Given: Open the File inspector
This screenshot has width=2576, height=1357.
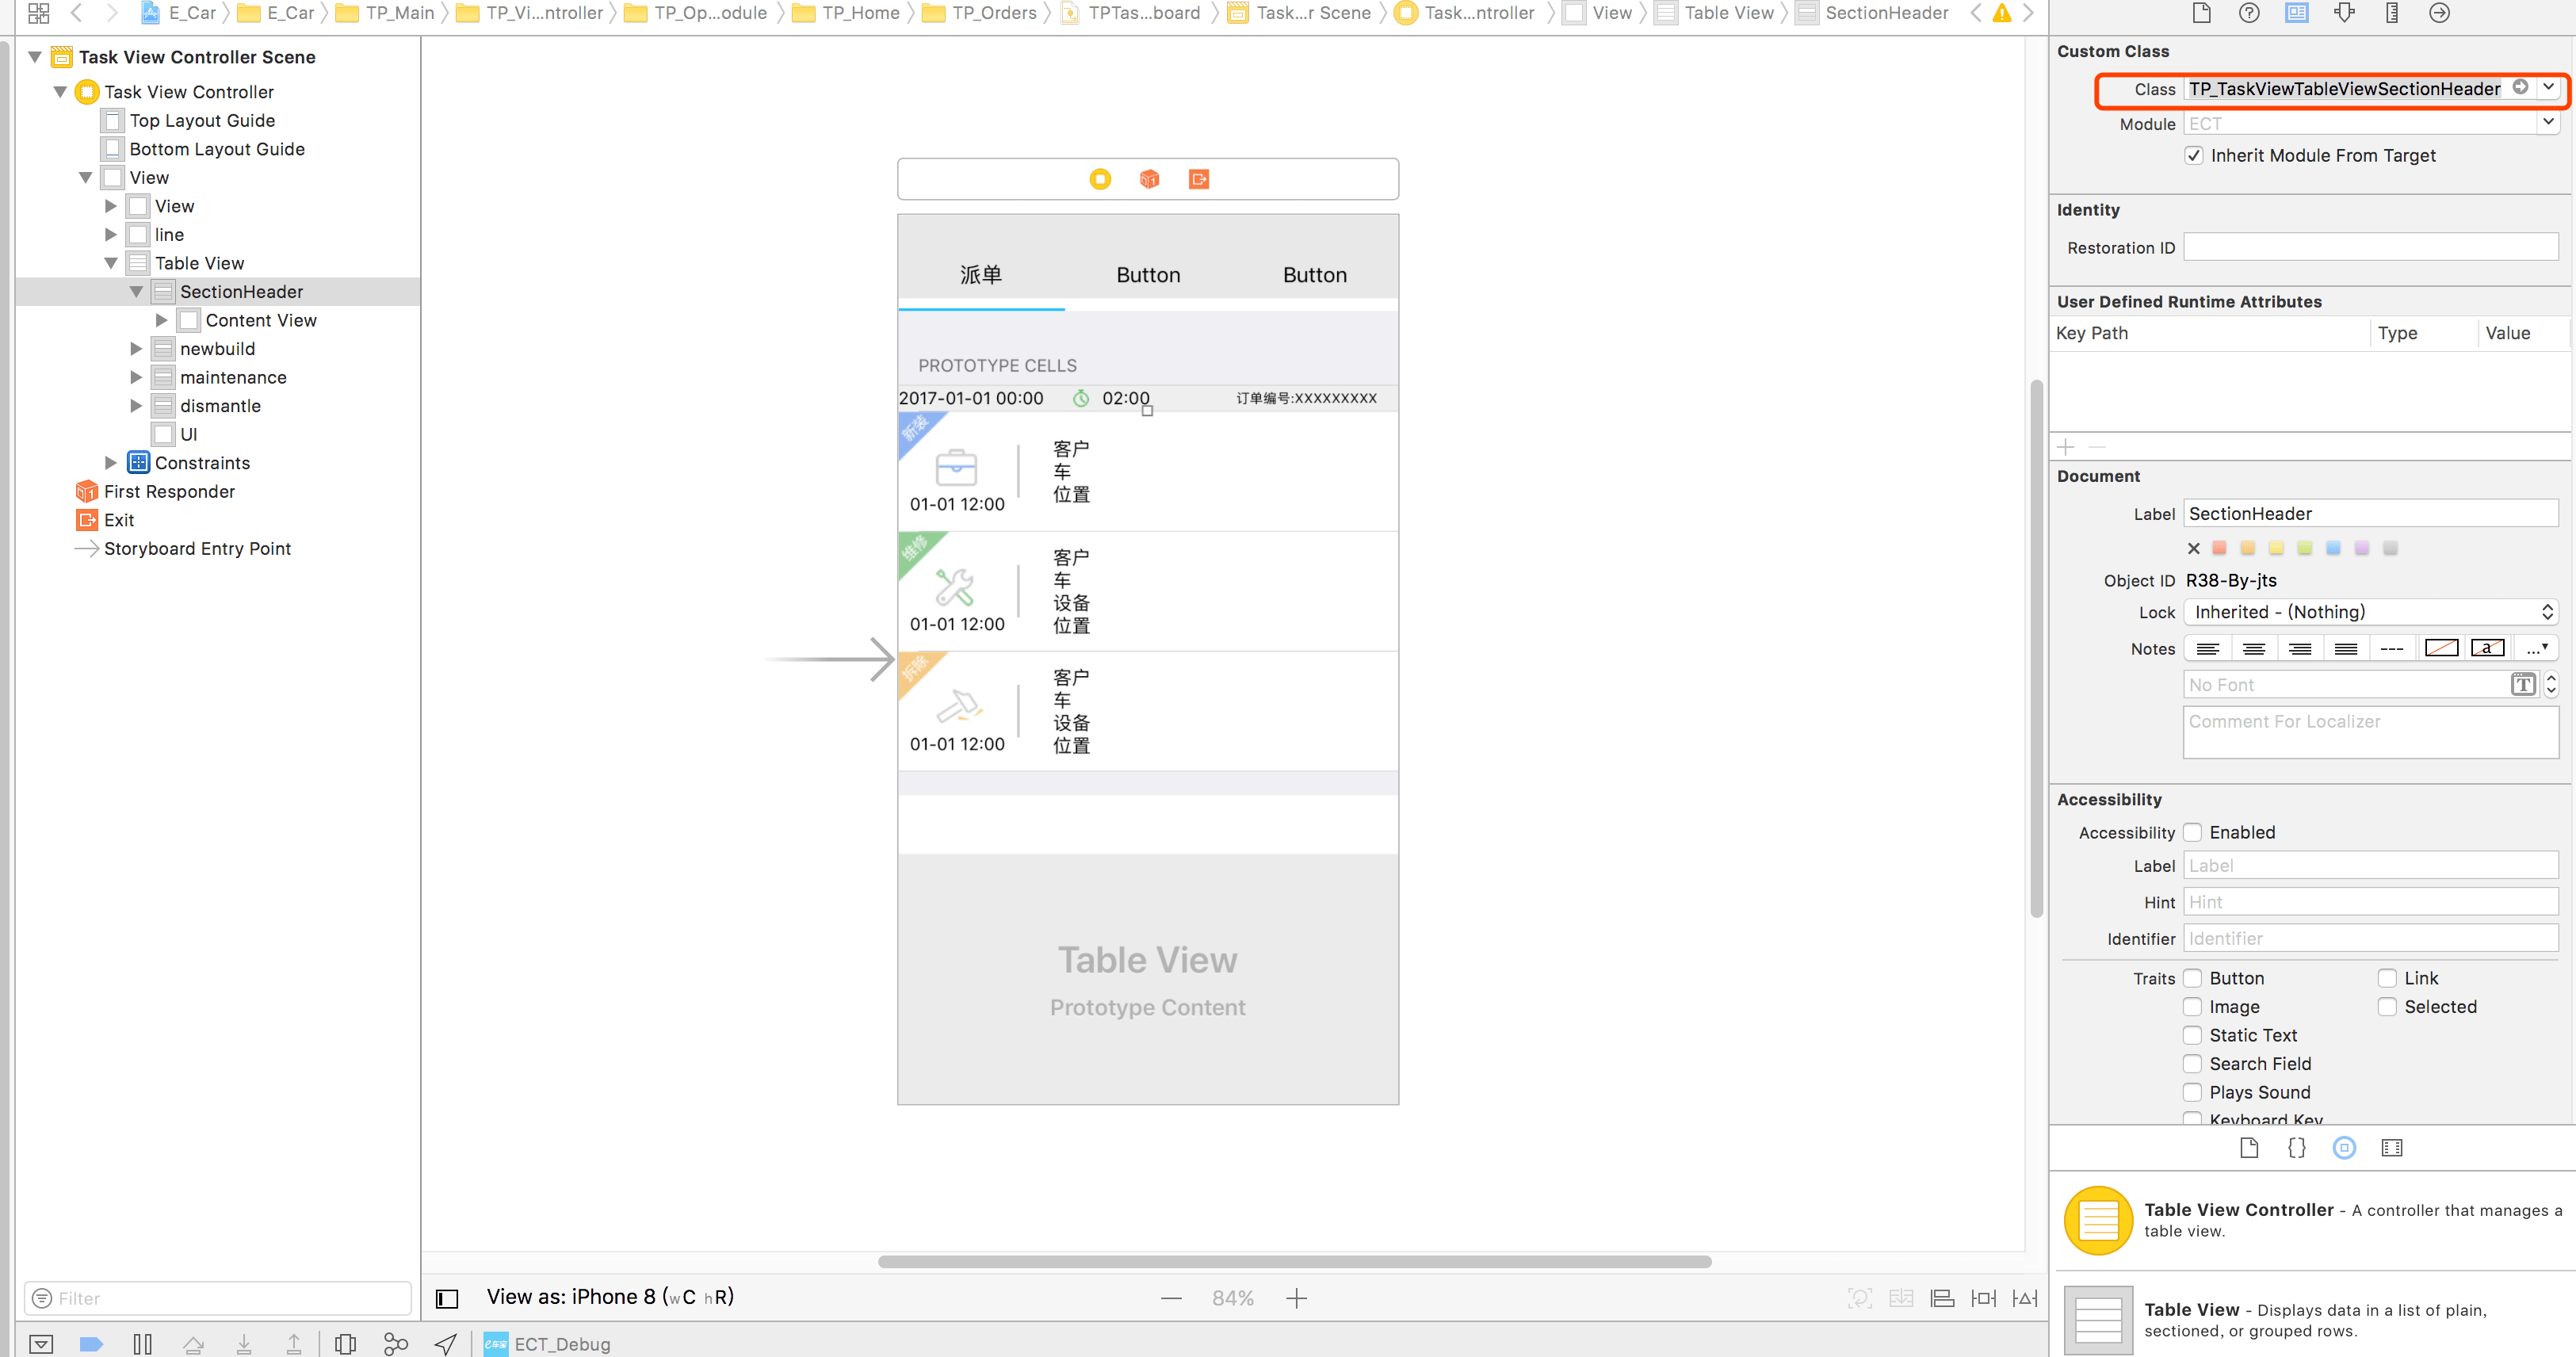Looking at the screenshot, I should point(2201,13).
